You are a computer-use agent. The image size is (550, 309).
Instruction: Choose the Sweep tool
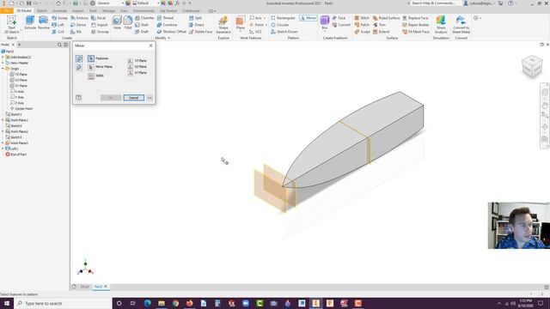pyautogui.click(x=59, y=18)
